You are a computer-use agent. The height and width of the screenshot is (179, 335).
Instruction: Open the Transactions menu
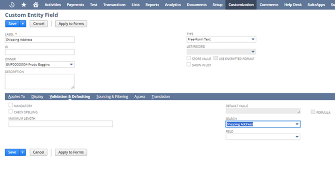tap(114, 5)
